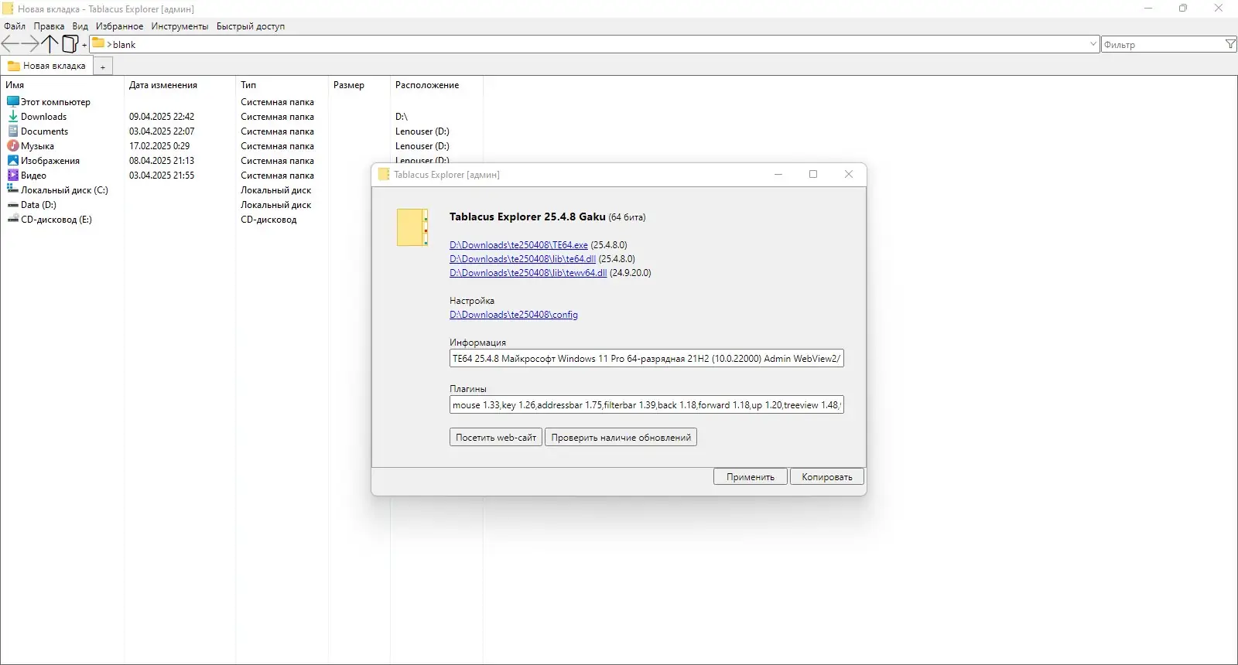Click the Музыка icon

coord(13,145)
